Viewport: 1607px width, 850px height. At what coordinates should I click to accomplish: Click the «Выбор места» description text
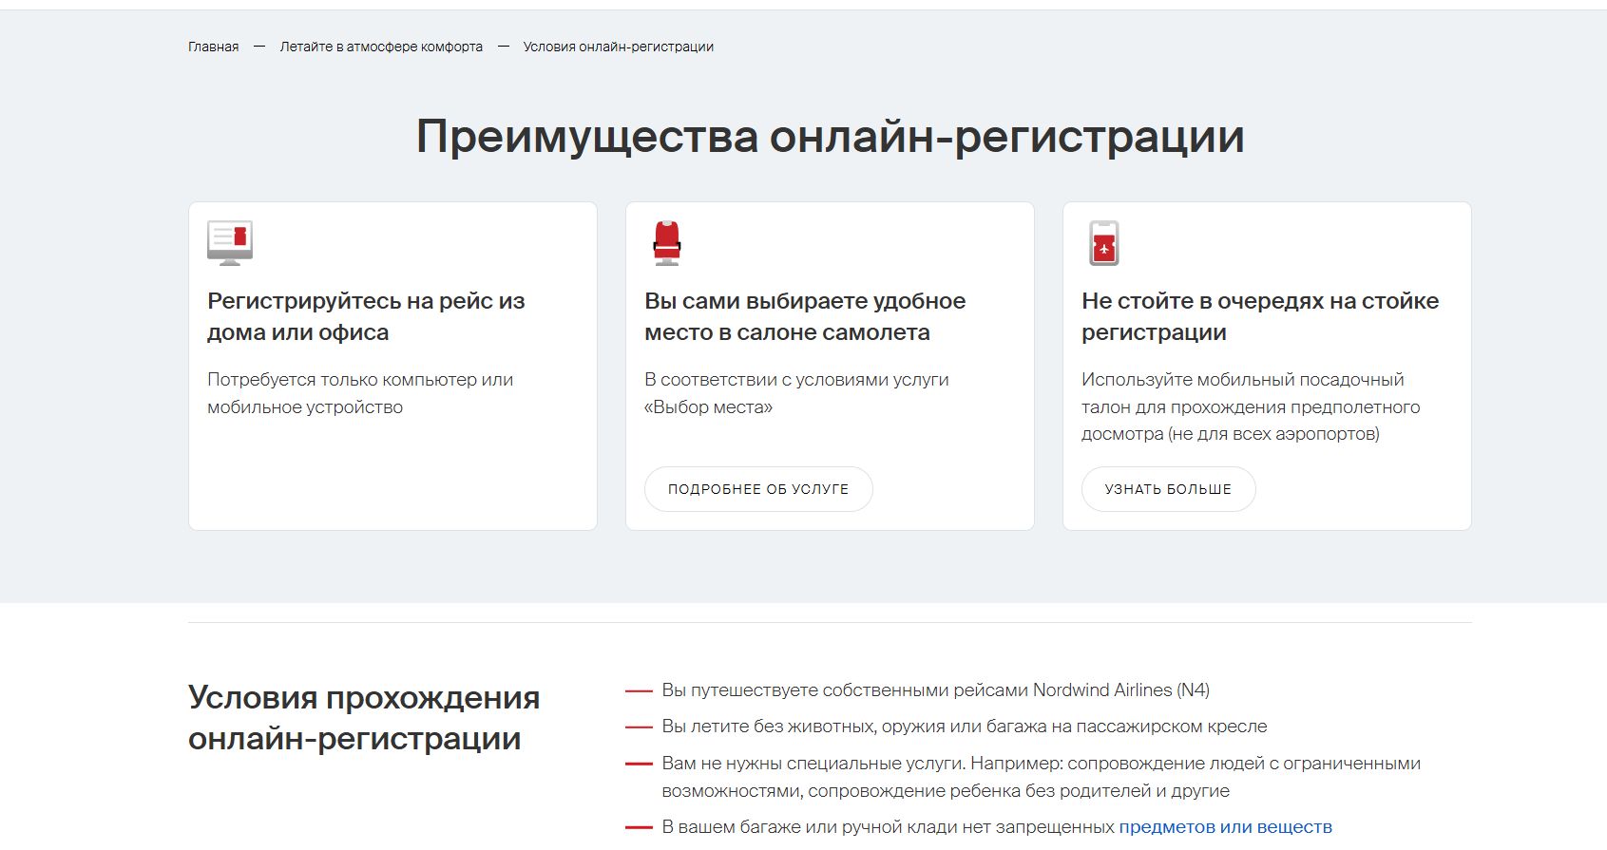coord(796,393)
